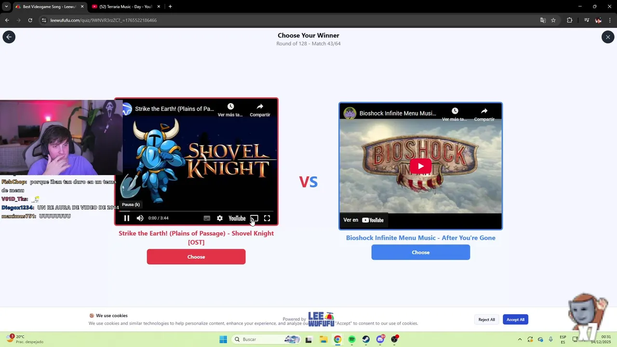The height and width of the screenshot is (347, 617).
Task: Open Steam from the taskbar
Action: click(366, 339)
